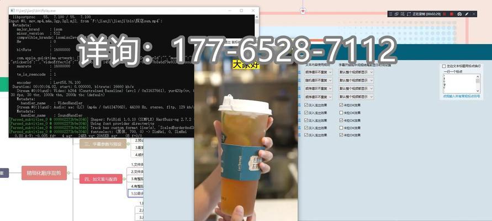Viewport: 492px width, 221px height.
Task: Click the 'encoder : Lavf58.76.100' console line
Action: [49, 82]
